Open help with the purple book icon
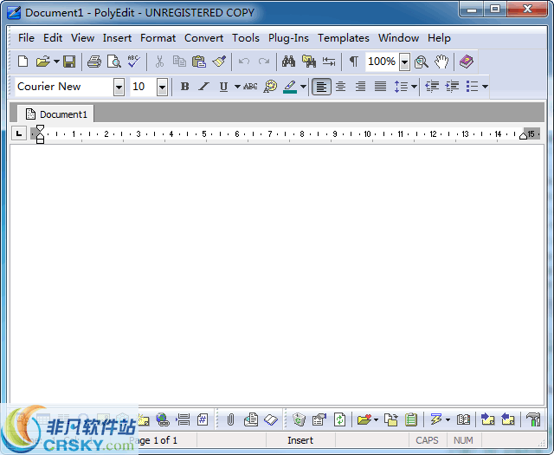 pyautogui.click(x=467, y=62)
